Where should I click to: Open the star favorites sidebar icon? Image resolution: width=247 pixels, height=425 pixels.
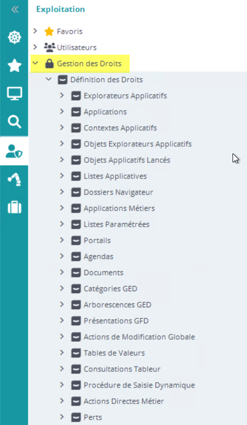pos(14,65)
